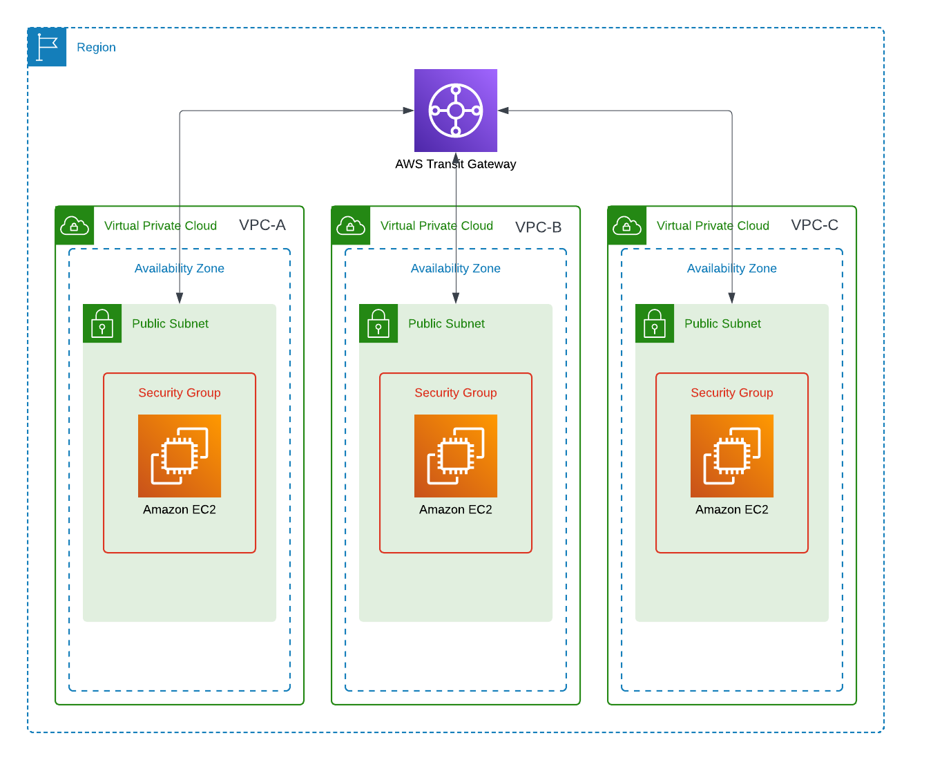Click the "VPC-A" label
The height and width of the screenshot is (760, 933).
tap(262, 225)
